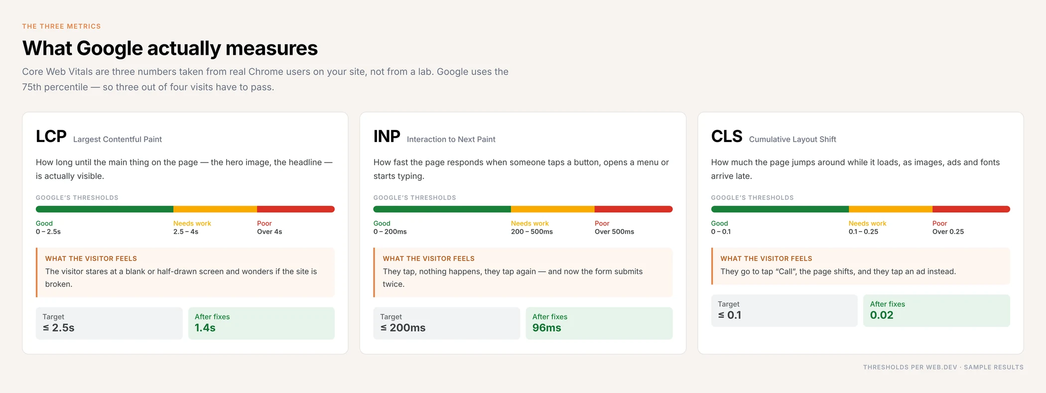Click the LCP visitor-feels callout about blank screen
Screen dimensions: 1046x393
(x=185, y=272)
